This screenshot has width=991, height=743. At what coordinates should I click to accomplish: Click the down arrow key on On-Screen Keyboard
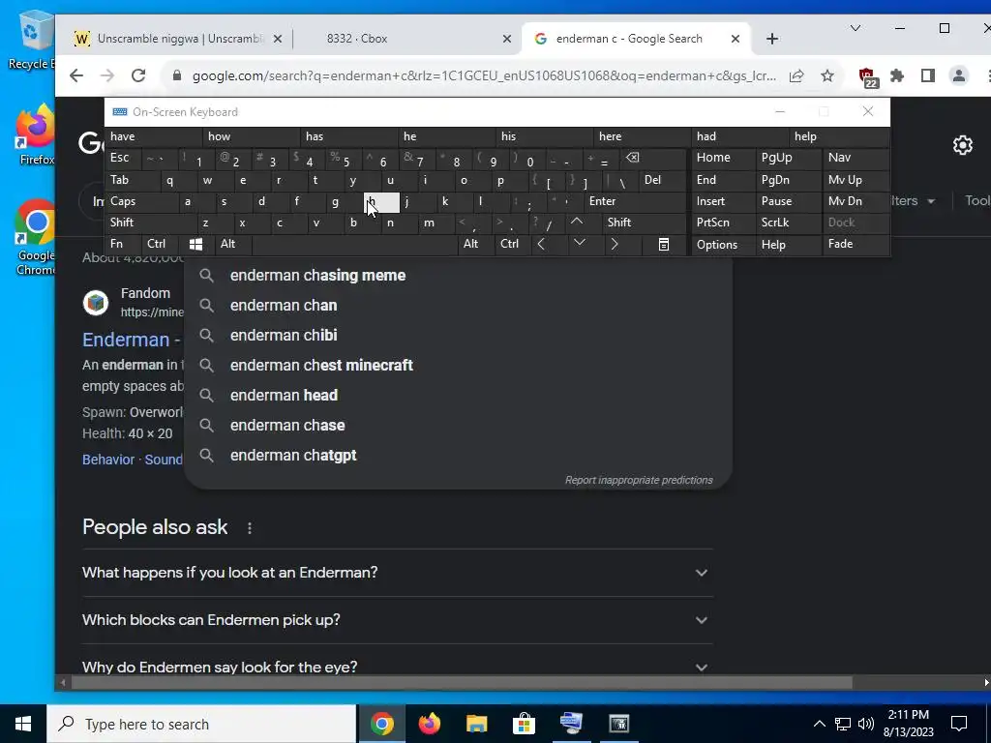579,244
